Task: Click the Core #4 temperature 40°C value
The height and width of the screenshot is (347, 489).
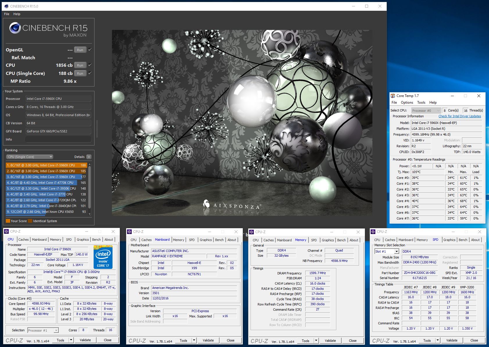Action: [427, 201]
